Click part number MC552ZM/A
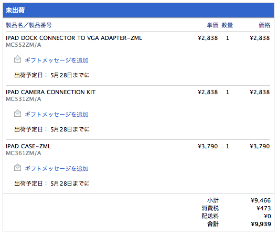277x234 pixels. [x=24, y=45]
